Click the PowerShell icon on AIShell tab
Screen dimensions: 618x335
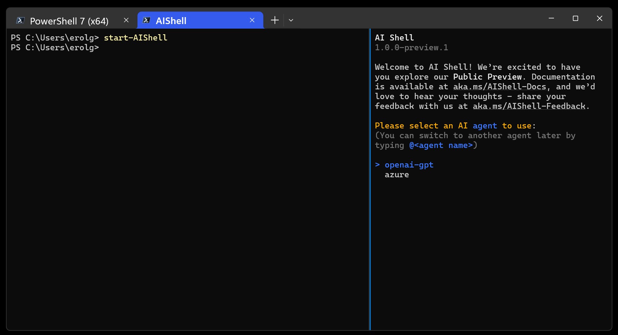pyautogui.click(x=147, y=21)
